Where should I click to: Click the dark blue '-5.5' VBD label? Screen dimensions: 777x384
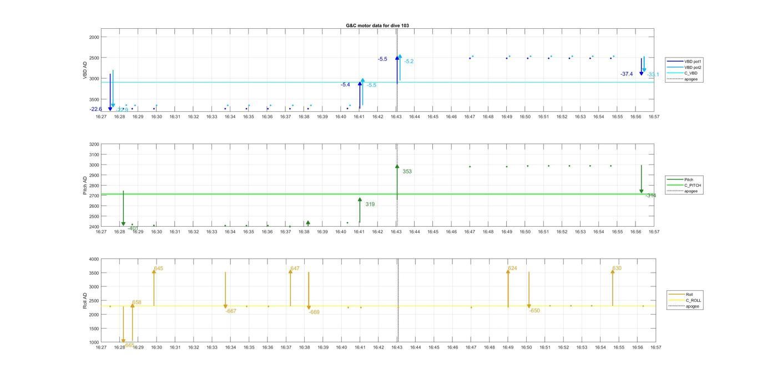pyautogui.click(x=382, y=59)
